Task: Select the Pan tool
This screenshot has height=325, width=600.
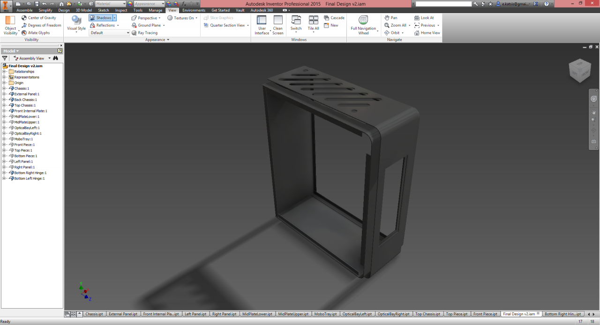Action: point(390,18)
